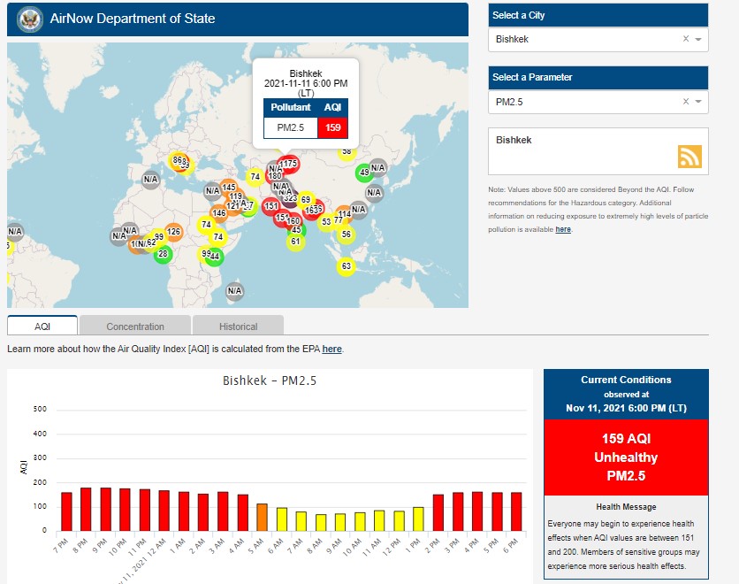Click the green map marker labeled 28
The height and width of the screenshot is (584, 739).
coord(162,255)
